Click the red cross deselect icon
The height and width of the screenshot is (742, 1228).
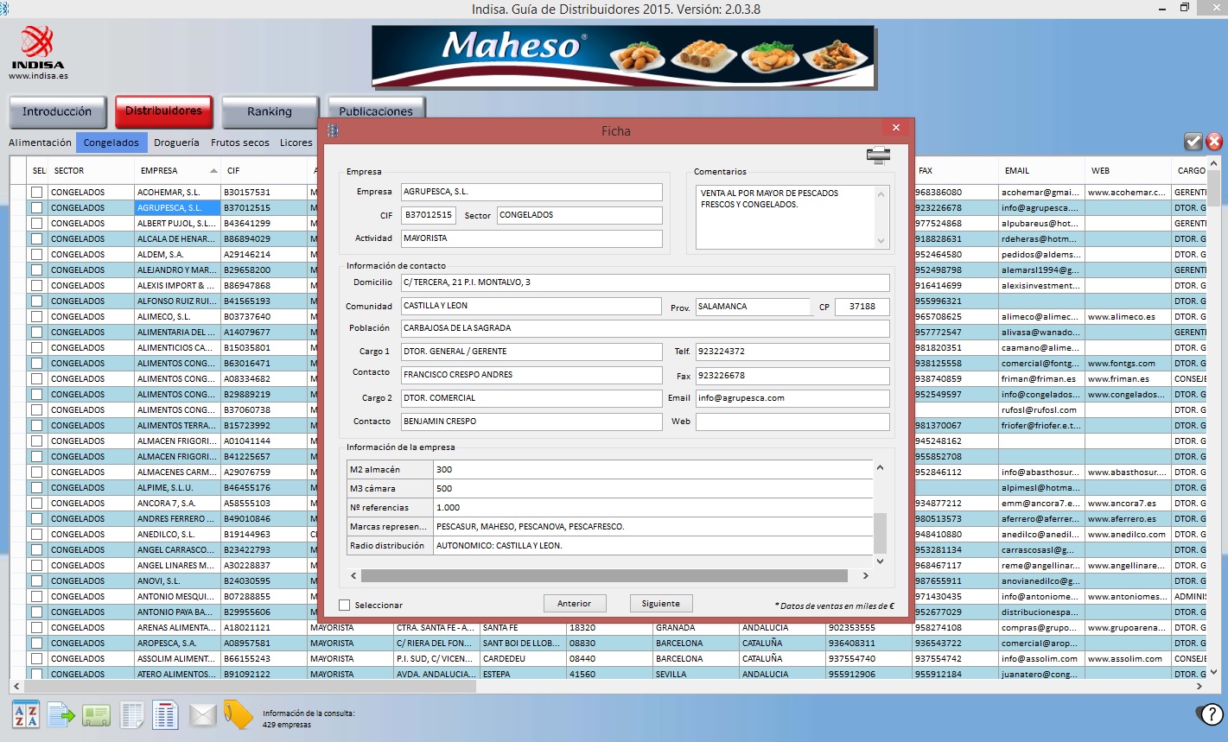[x=1214, y=141]
